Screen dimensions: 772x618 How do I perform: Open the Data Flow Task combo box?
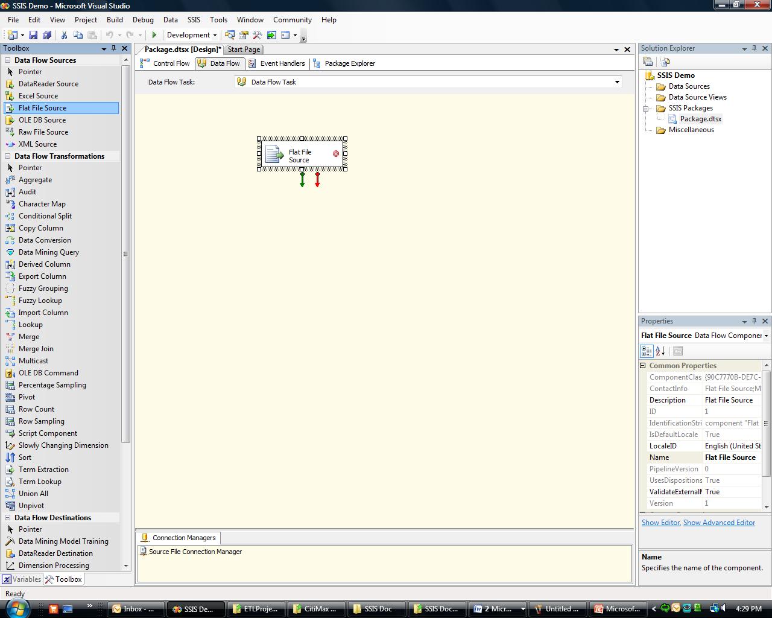click(x=616, y=82)
